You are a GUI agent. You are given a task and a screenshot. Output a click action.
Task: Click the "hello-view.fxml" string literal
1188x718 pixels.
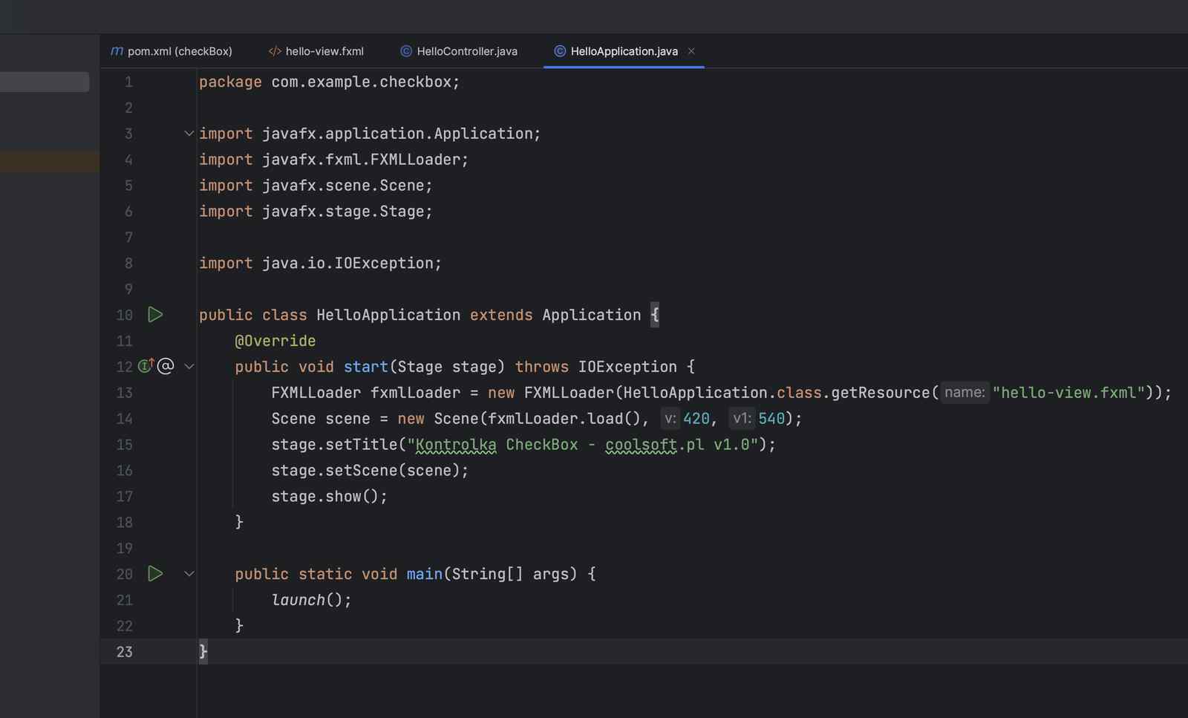coord(1068,393)
